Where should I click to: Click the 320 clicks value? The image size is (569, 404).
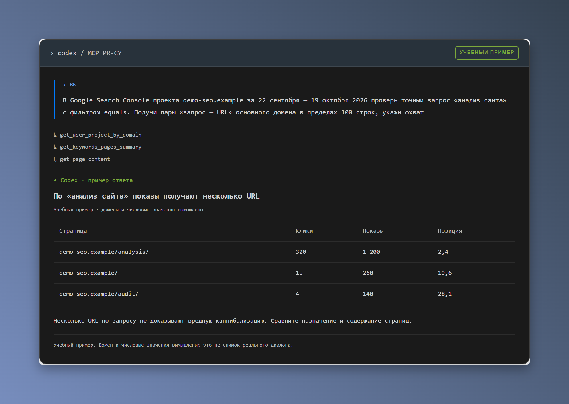pyautogui.click(x=301, y=252)
